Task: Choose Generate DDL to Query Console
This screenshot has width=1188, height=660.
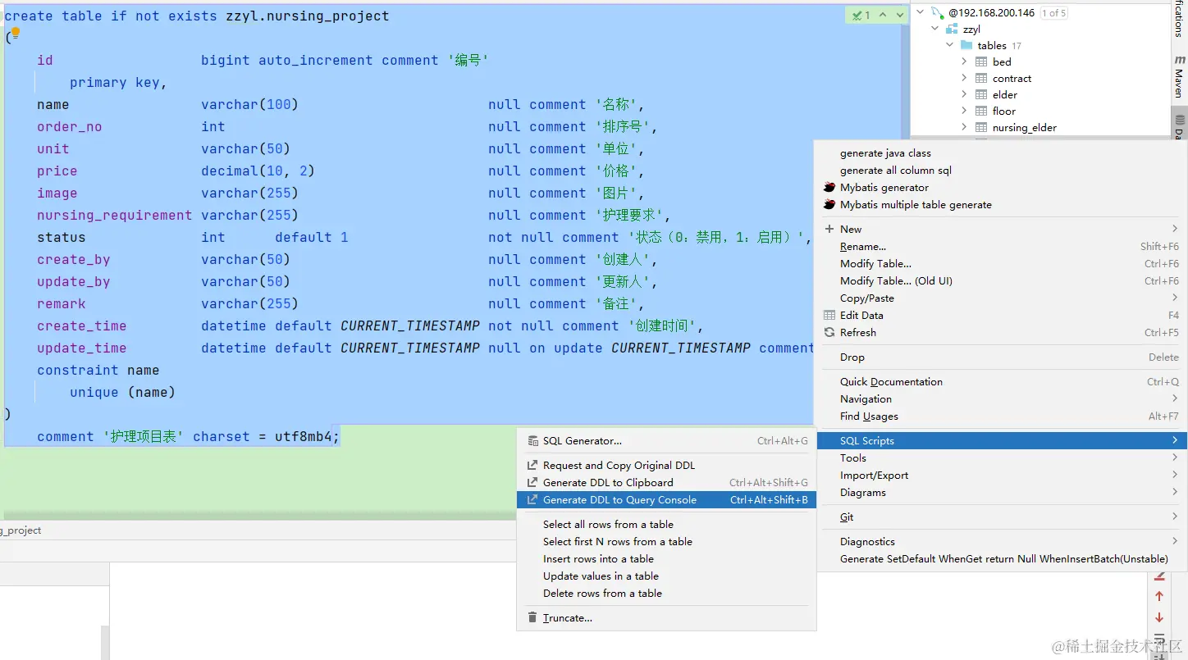Action: click(666, 500)
